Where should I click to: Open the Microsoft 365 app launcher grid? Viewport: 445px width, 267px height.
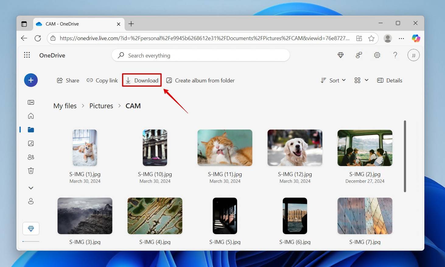[27, 55]
